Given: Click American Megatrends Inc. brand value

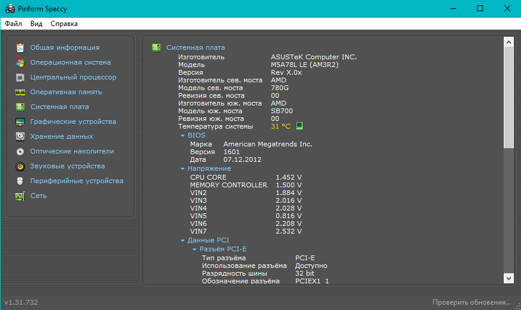Looking at the screenshot, I should pos(267,144).
